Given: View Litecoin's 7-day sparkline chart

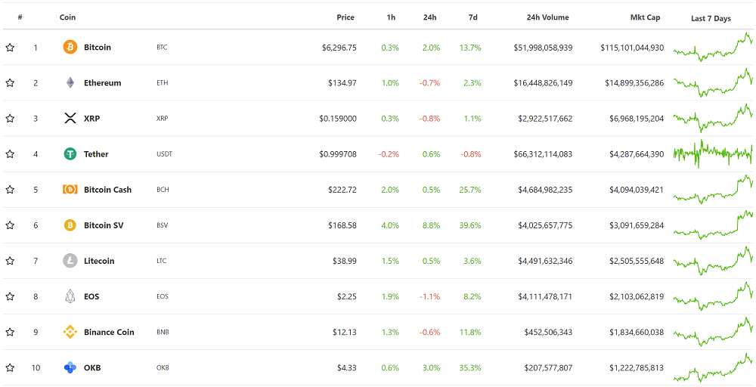Looking at the screenshot, I should pos(713,261).
